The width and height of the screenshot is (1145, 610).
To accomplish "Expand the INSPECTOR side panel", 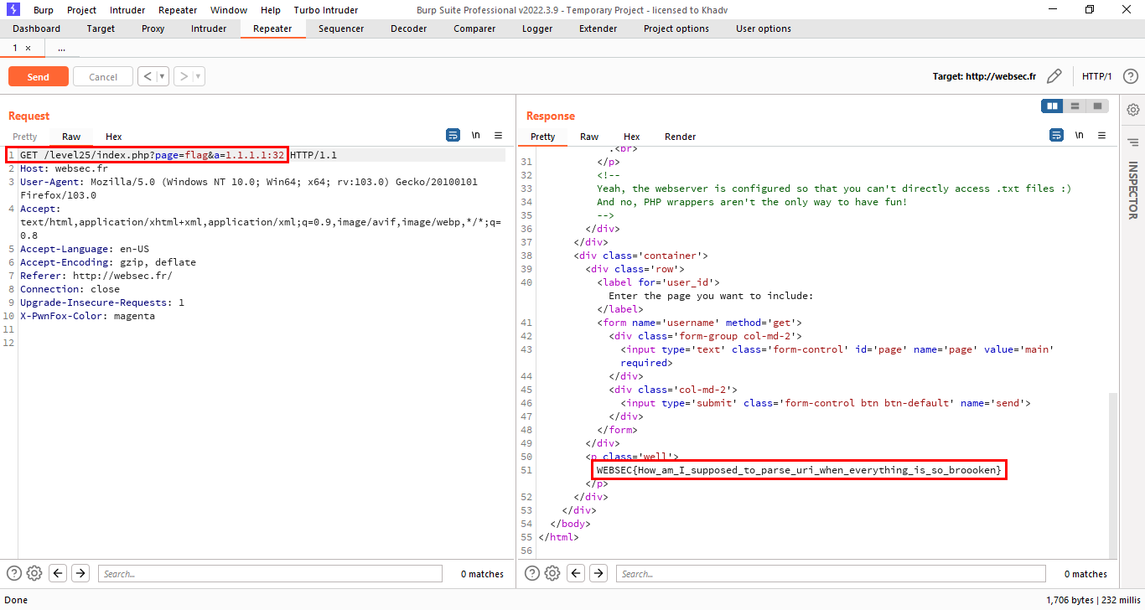I will [1132, 191].
